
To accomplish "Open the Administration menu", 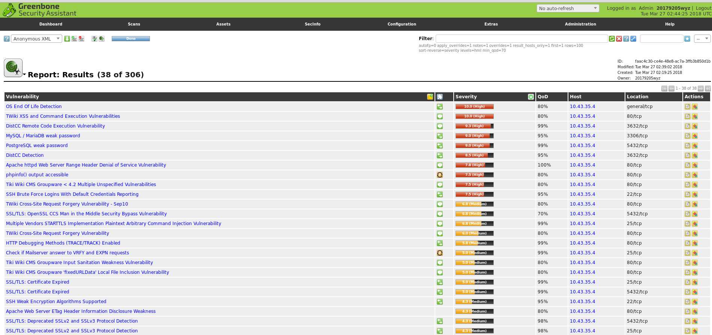I will (x=580, y=24).
